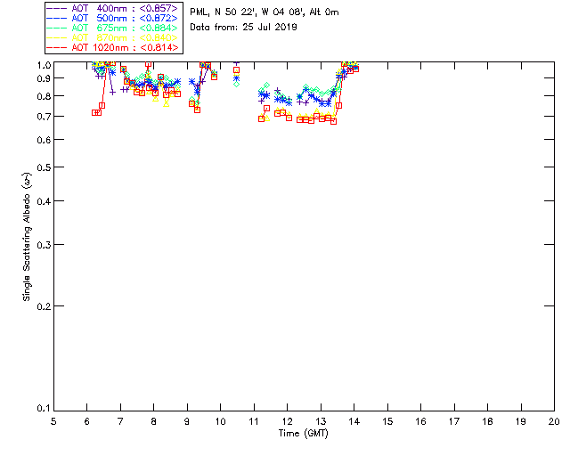Click the 0.1 y-axis label
Viewport: 570px width, 456px height.
44,409
